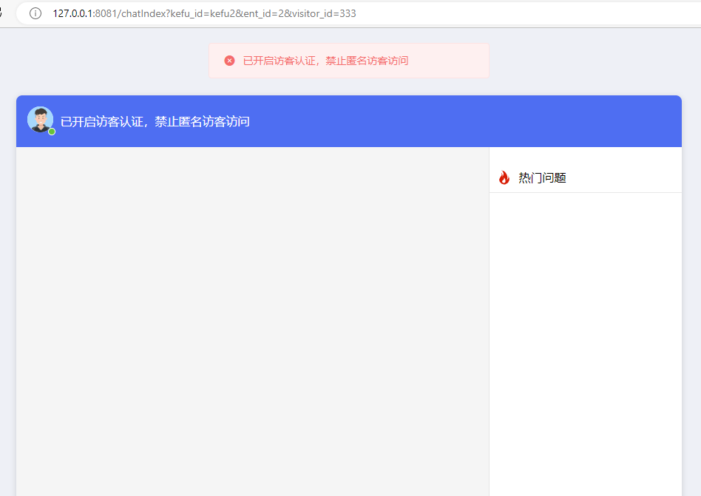Image resolution: width=701 pixels, height=496 pixels.
Task: Click page background left of the alert banner
Action: [x=111, y=61]
